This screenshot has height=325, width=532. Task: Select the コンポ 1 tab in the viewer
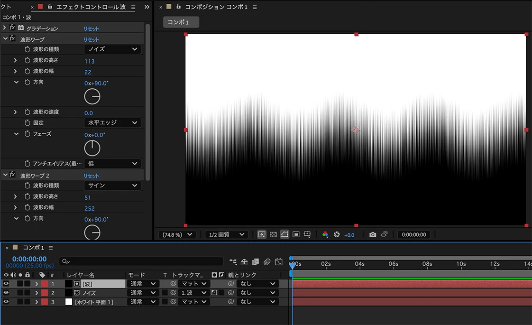181,22
